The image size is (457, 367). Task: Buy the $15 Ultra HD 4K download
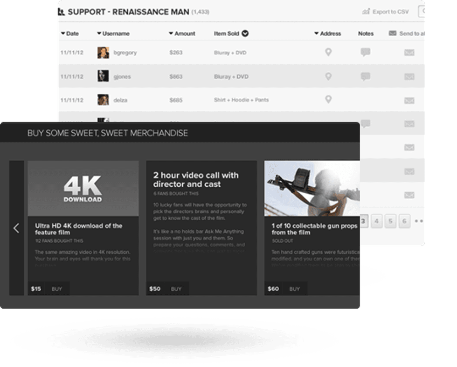(x=57, y=289)
